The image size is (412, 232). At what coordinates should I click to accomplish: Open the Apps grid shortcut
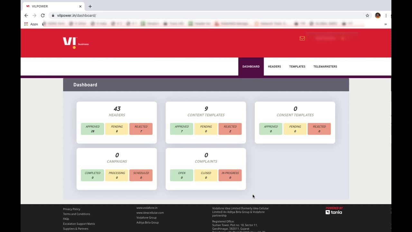tap(31, 24)
